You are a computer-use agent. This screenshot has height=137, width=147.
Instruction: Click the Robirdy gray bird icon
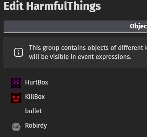pyautogui.click(x=16, y=127)
